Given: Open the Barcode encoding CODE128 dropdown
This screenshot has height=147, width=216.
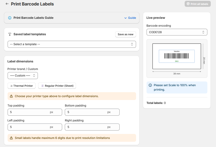Looking at the screenshot, I should 177,32.
